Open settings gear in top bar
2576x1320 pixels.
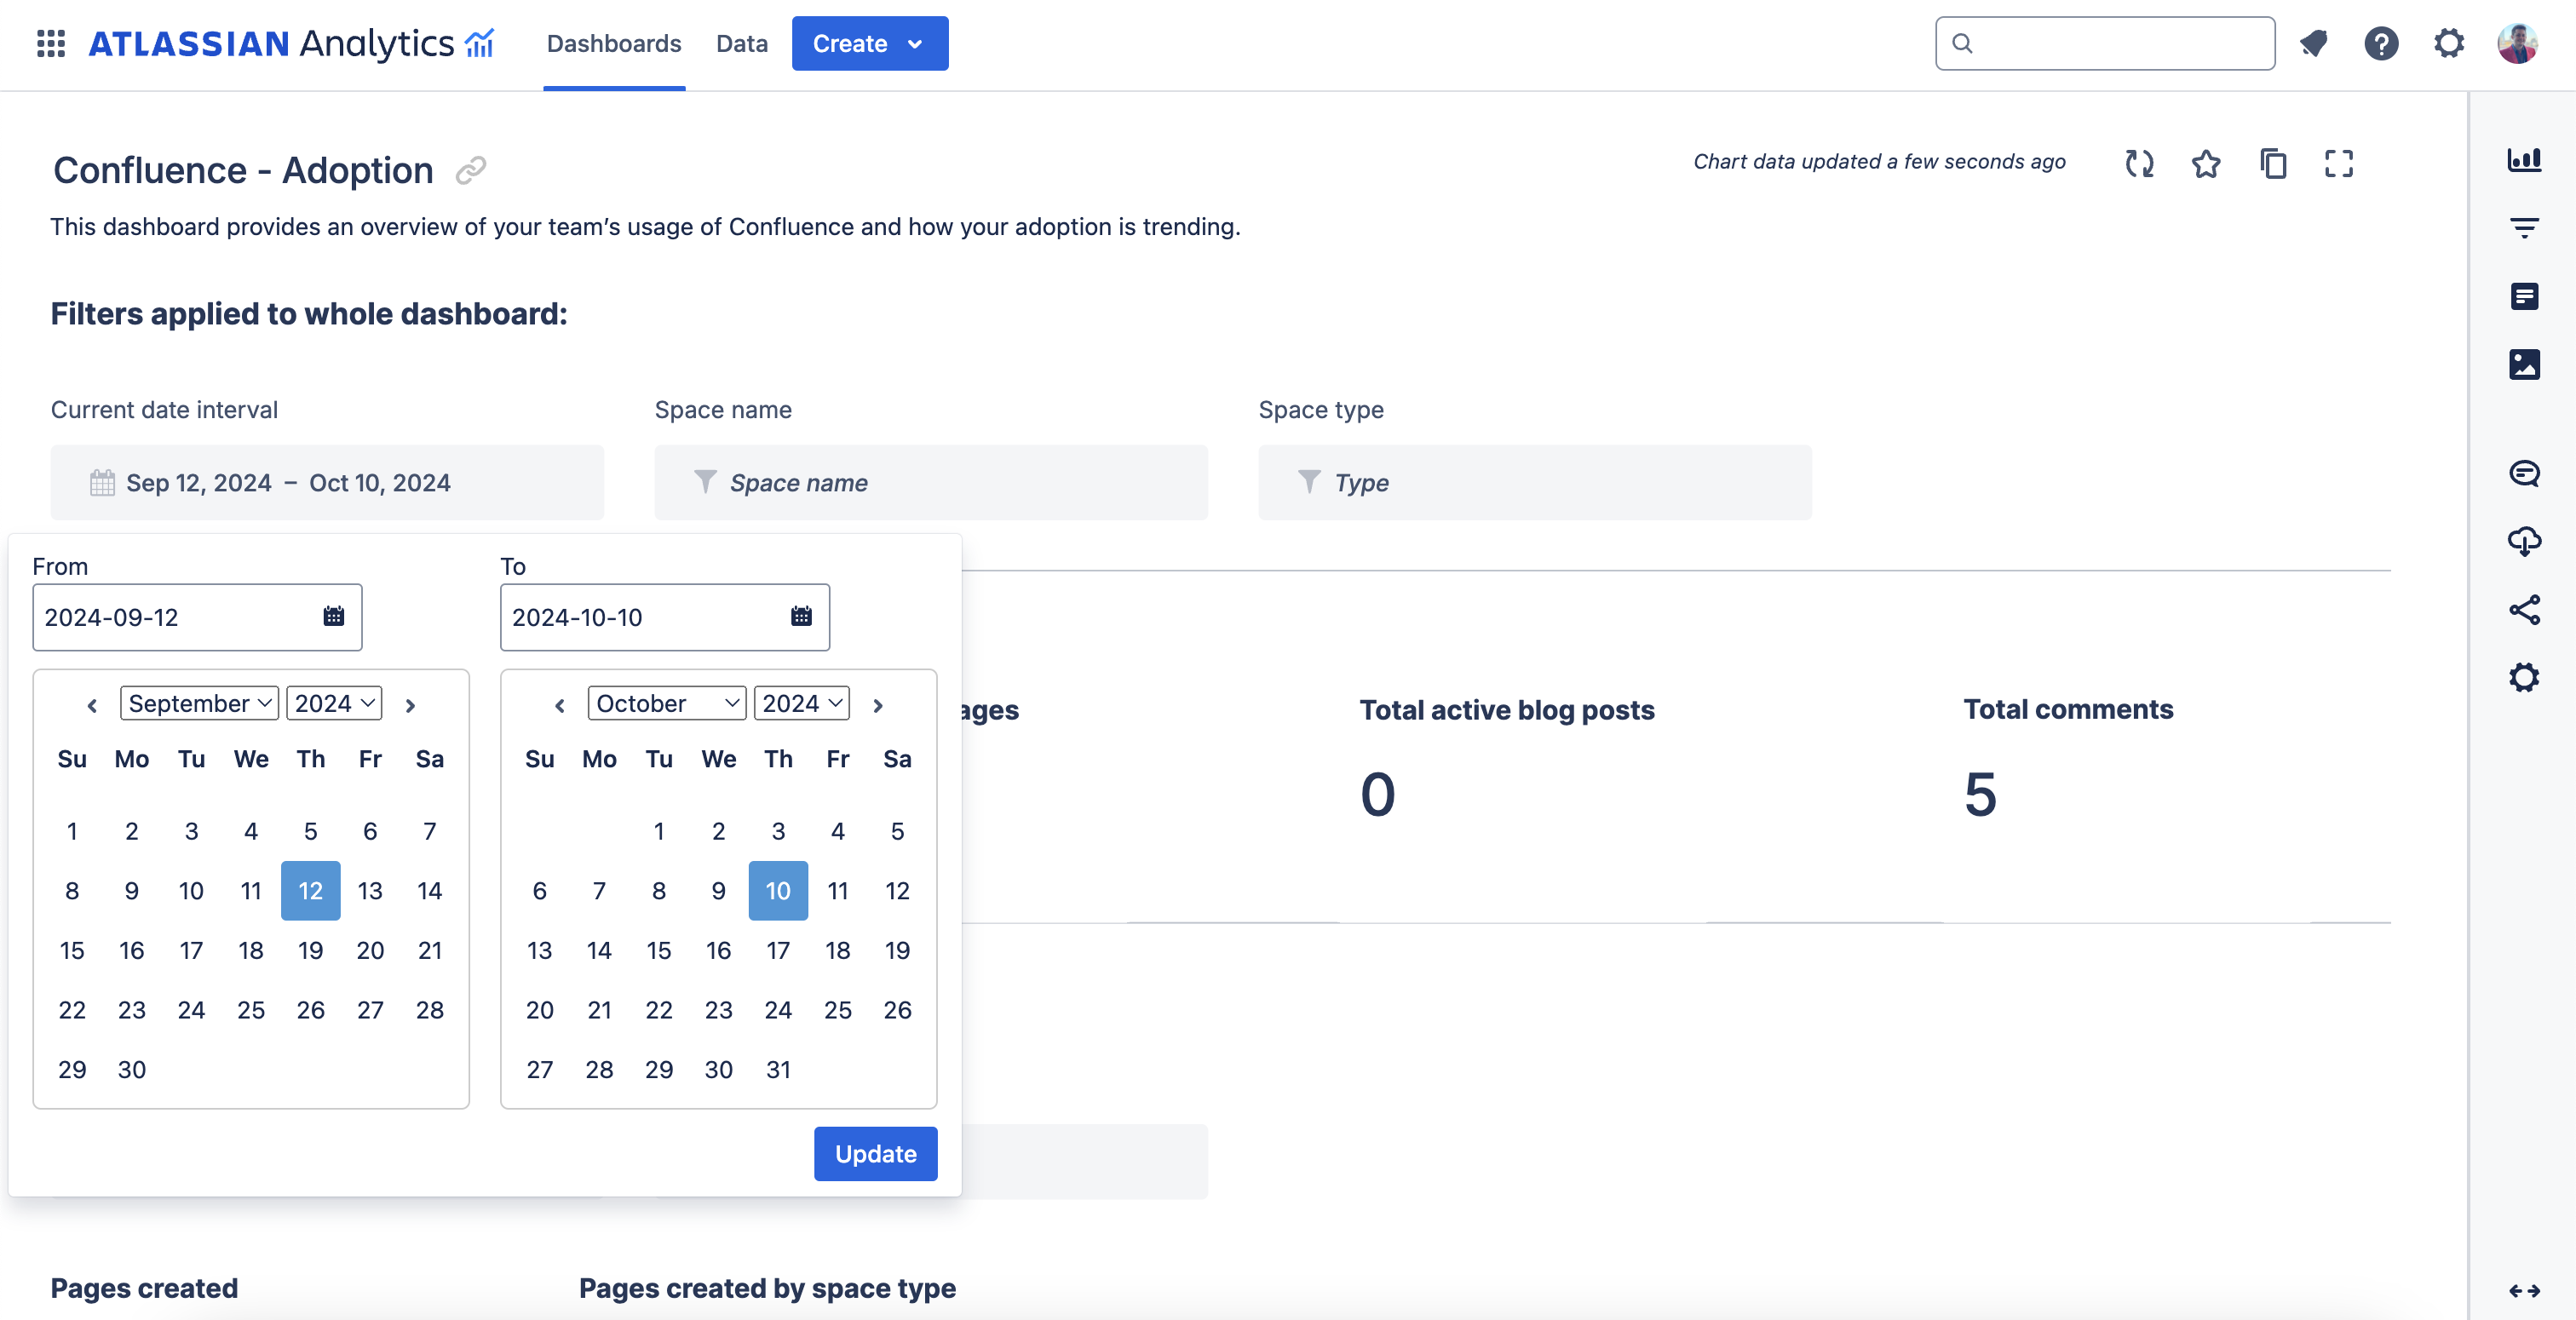(x=2448, y=43)
